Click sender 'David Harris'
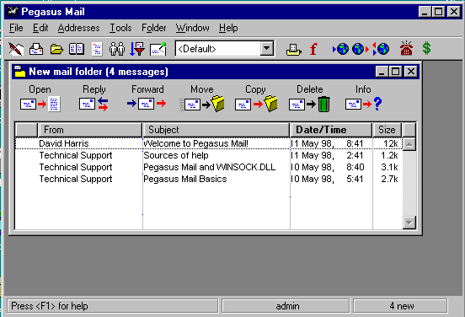 point(64,143)
